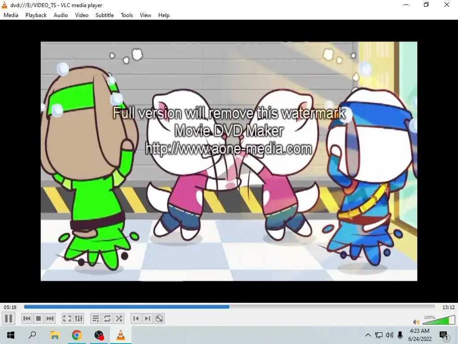458x344 pixels.
Task: Open the View menu
Action: tap(145, 15)
